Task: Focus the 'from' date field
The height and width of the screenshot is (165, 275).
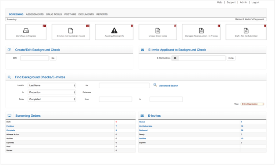Action: click(115, 99)
